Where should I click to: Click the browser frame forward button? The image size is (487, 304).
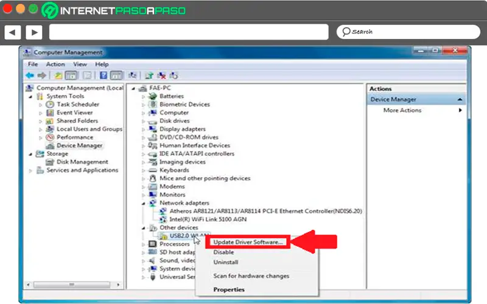point(34,32)
